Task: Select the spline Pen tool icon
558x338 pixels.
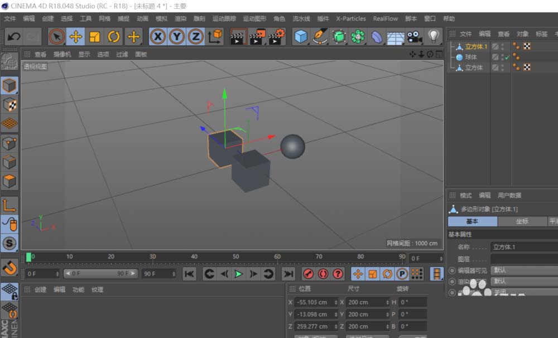Action: (x=319, y=36)
